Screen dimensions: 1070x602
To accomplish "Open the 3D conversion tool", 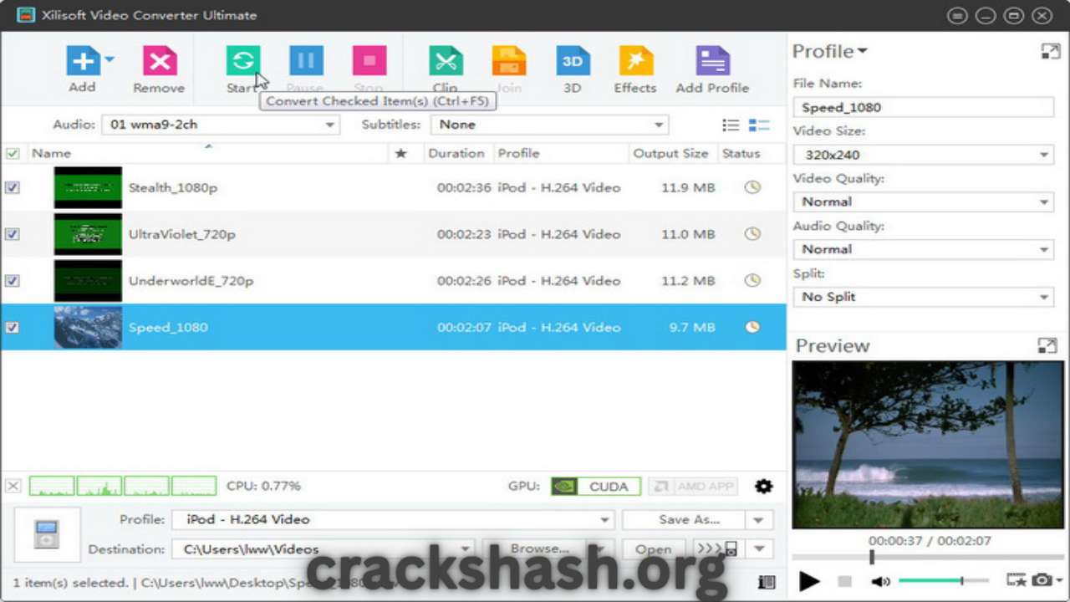I will point(573,61).
